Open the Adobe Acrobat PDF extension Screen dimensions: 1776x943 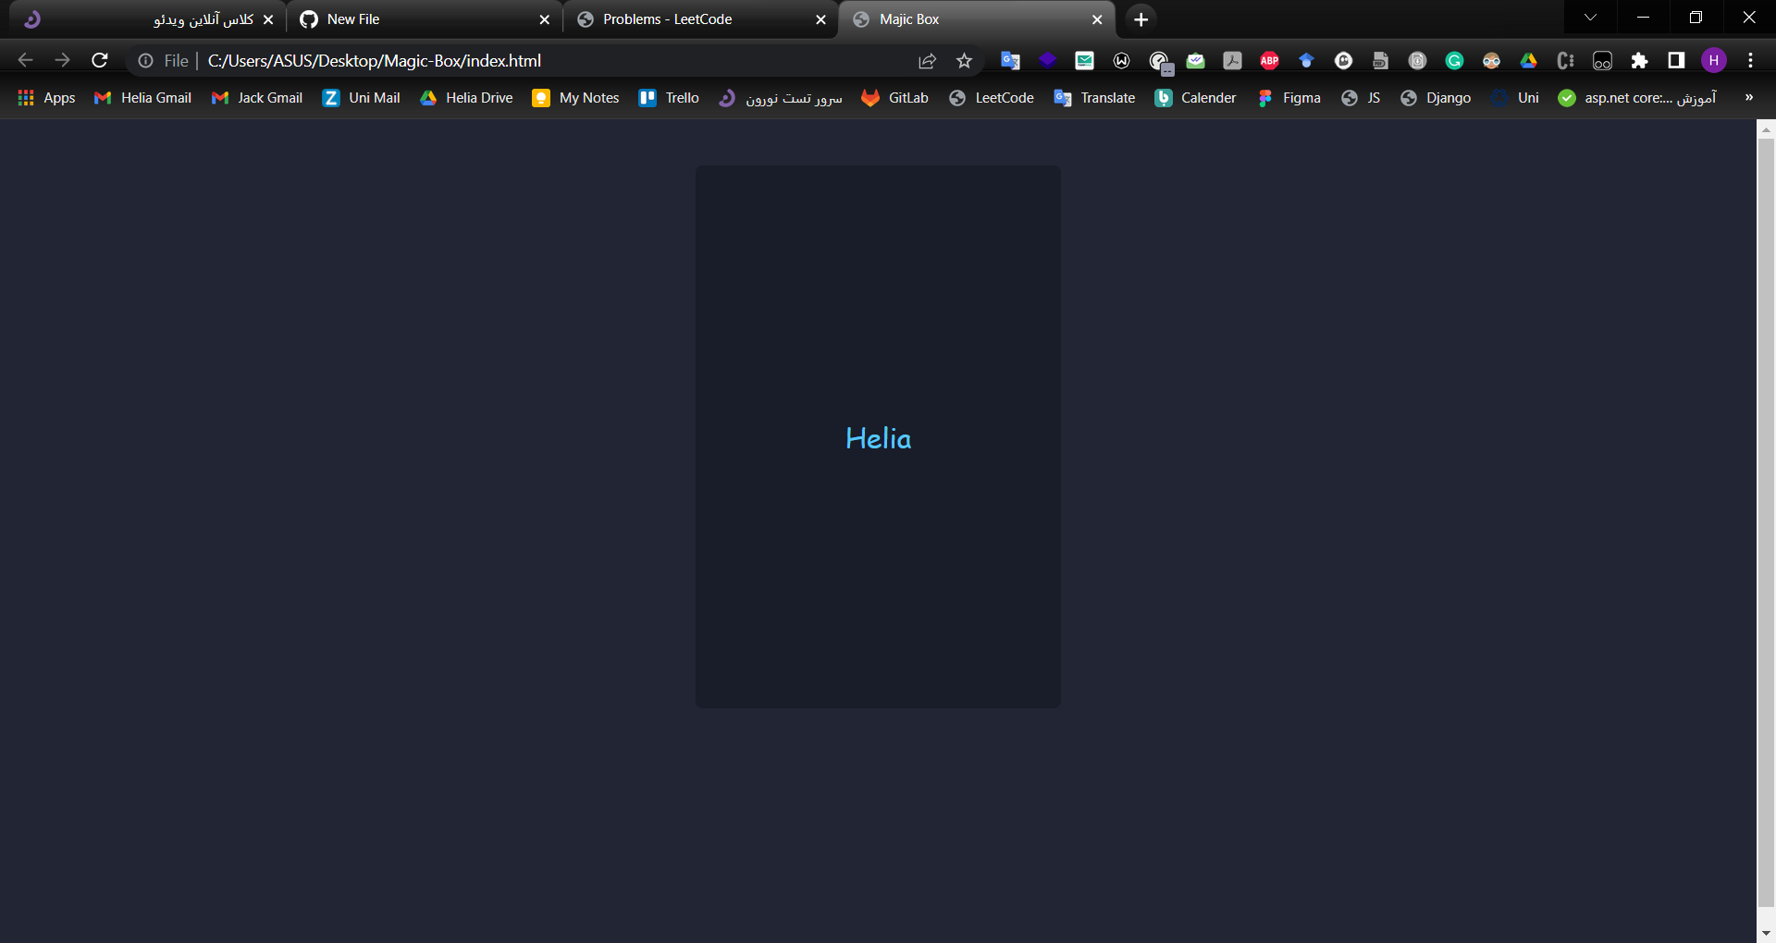point(1232,61)
